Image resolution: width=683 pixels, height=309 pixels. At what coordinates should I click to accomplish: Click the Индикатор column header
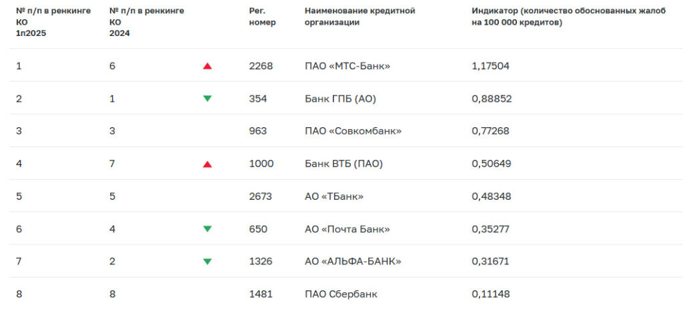(x=568, y=17)
